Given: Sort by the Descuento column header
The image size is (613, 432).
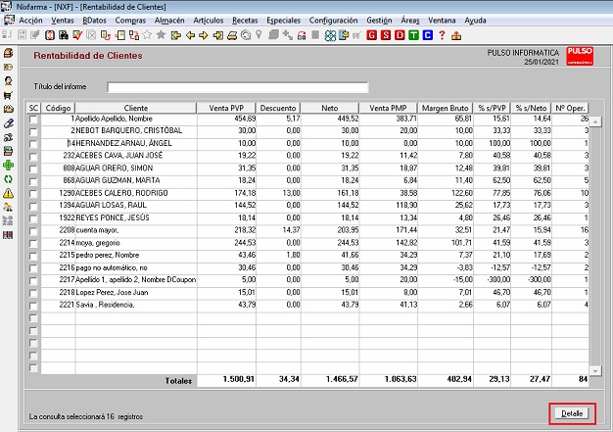Looking at the screenshot, I should point(278,108).
